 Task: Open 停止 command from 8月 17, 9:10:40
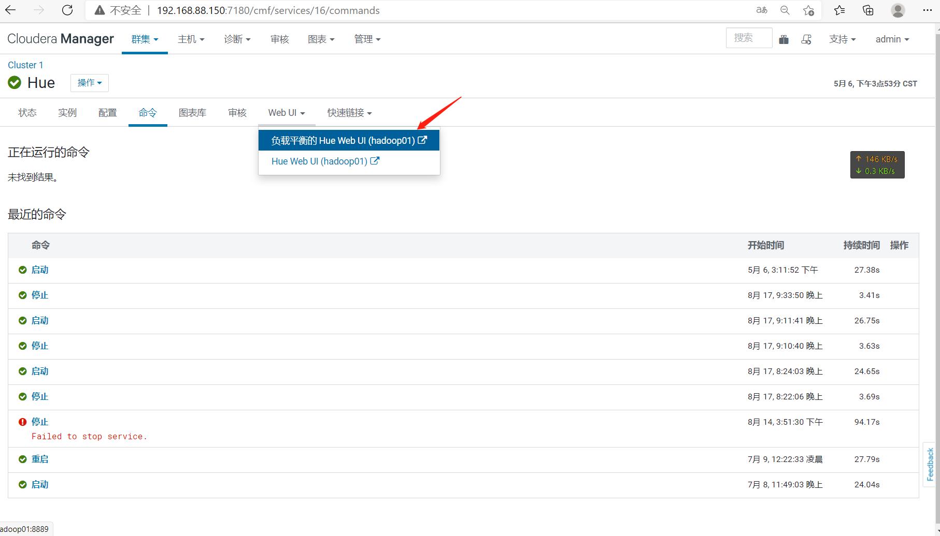40,346
